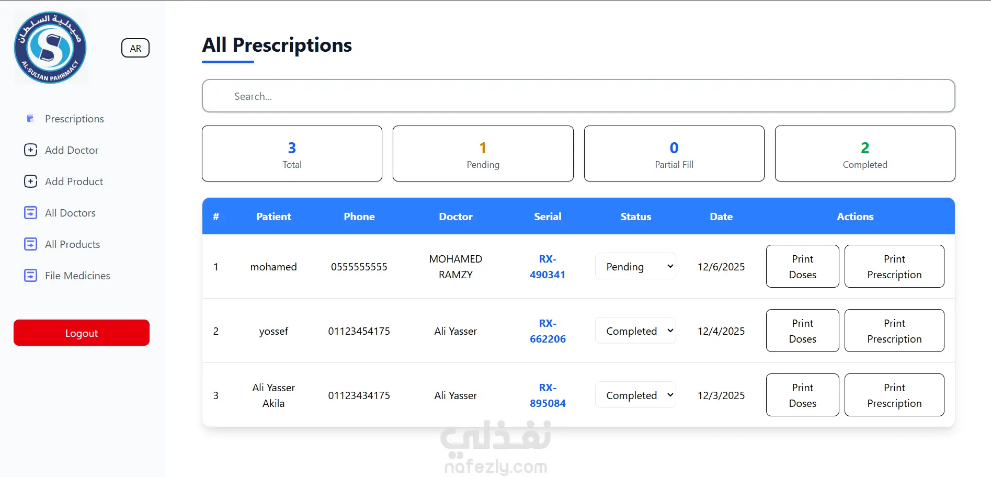991x477 pixels.
Task: Go to File Medicines page
Action: [x=77, y=276]
